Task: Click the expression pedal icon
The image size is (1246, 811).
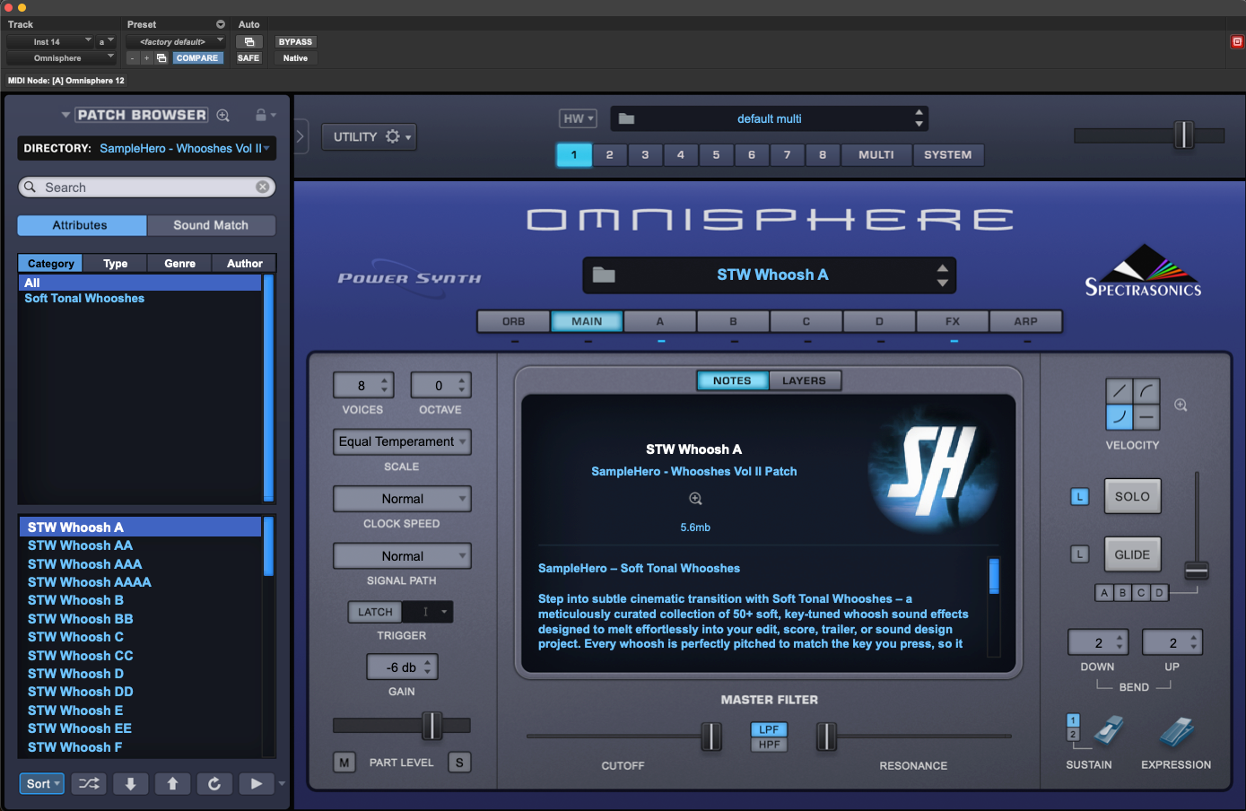Action: click(1177, 731)
